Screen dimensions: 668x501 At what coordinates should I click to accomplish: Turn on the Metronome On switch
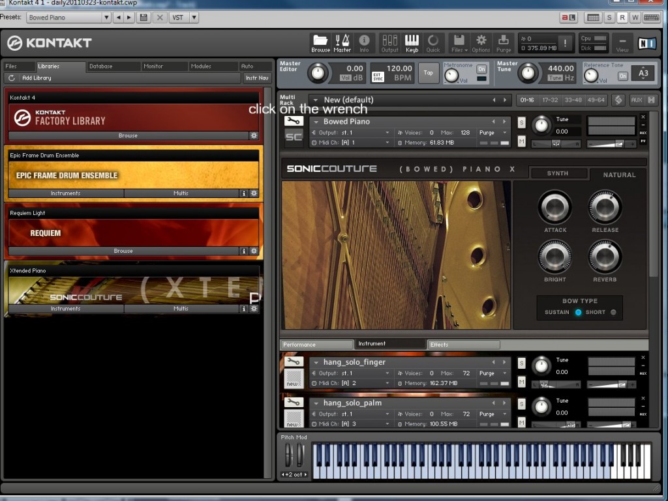[481, 69]
